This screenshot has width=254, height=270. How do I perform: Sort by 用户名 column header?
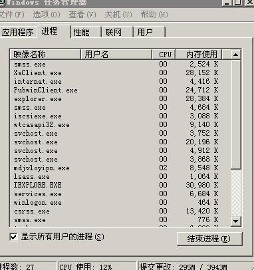pyautogui.click(x=116, y=55)
